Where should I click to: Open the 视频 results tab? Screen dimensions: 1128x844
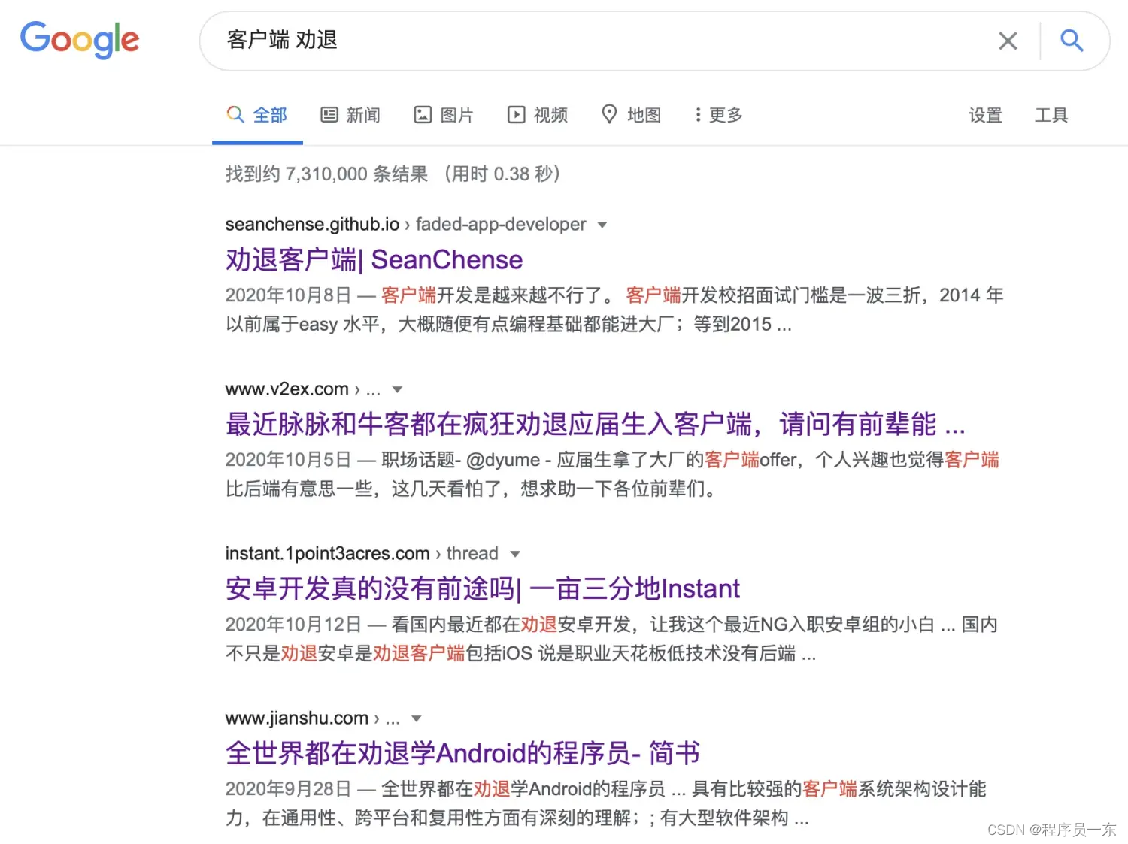pyautogui.click(x=538, y=115)
